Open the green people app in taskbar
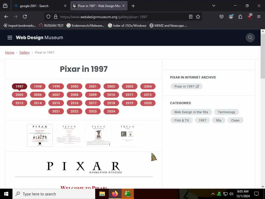The width and height of the screenshot is (265, 199). pos(128,194)
